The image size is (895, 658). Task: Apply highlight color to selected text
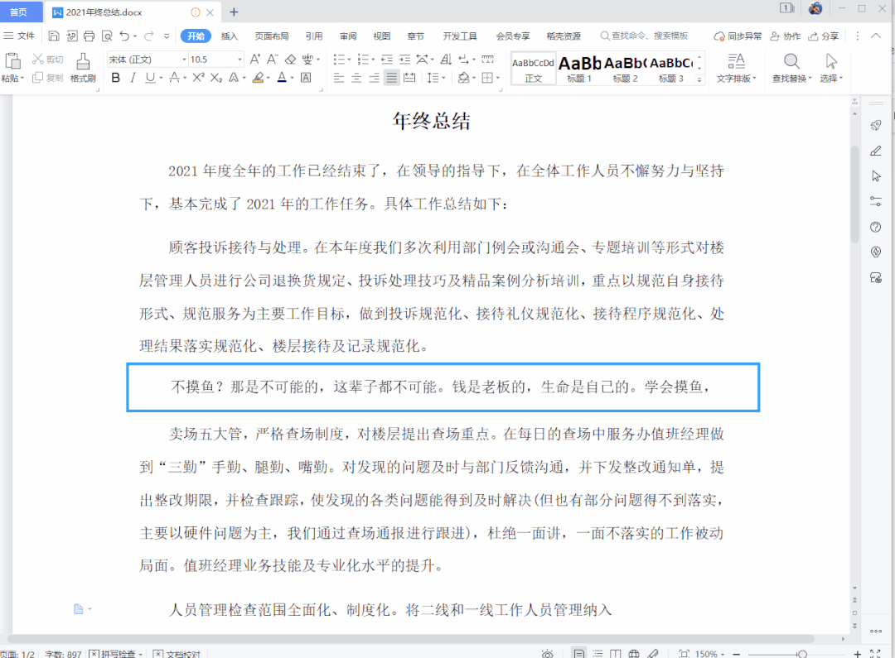coord(259,77)
